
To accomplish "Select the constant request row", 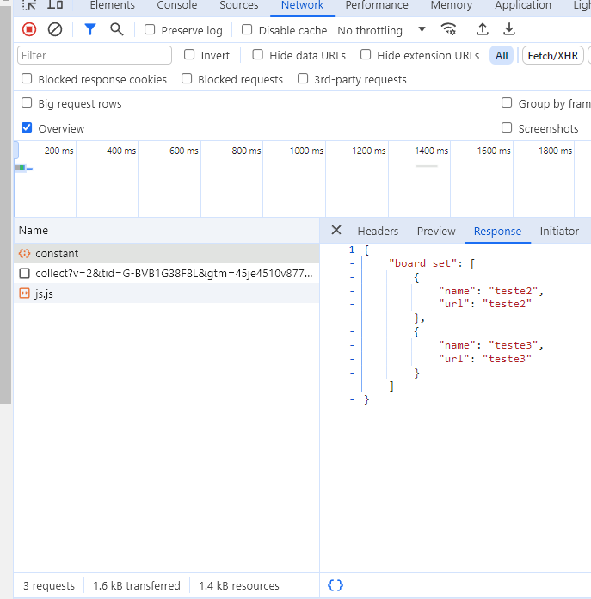I will click(x=166, y=253).
